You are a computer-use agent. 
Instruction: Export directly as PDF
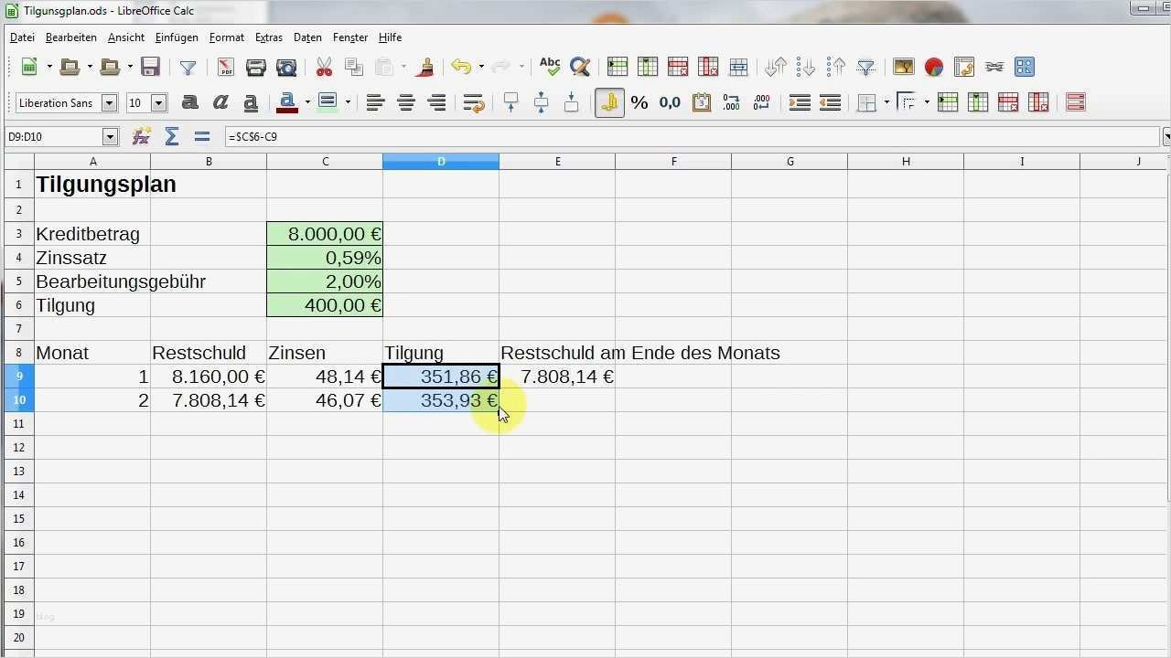coord(225,67)
